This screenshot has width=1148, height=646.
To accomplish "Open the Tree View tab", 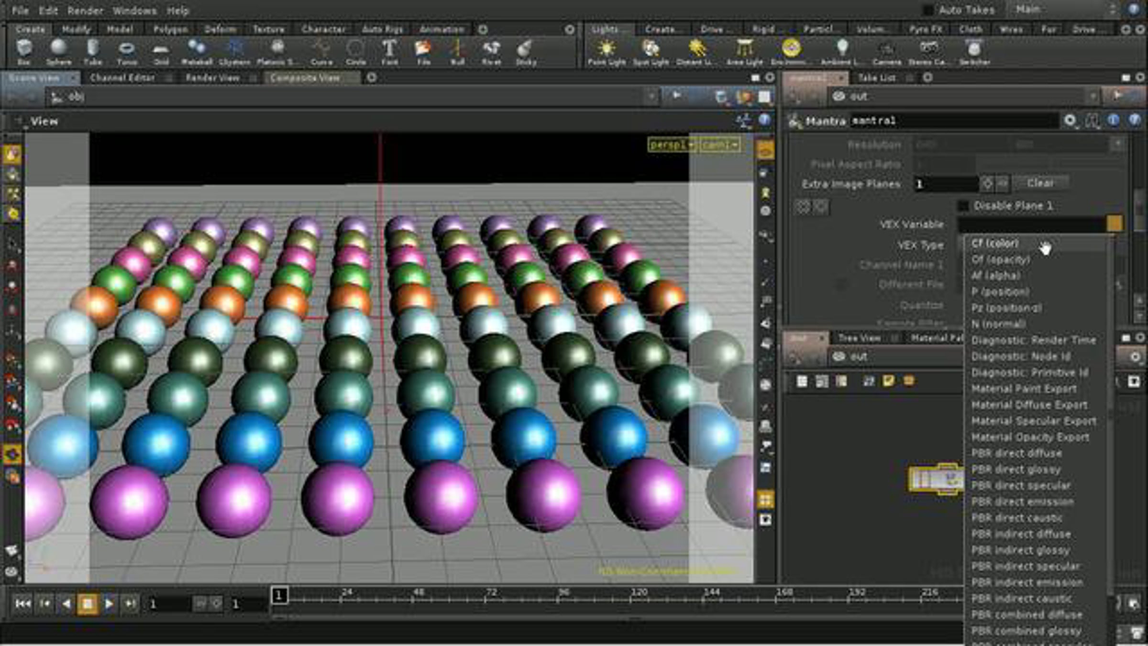I will tap(860, 338).
